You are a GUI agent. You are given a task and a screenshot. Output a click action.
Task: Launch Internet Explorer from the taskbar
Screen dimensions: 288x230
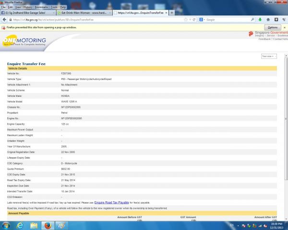[20, 225]
